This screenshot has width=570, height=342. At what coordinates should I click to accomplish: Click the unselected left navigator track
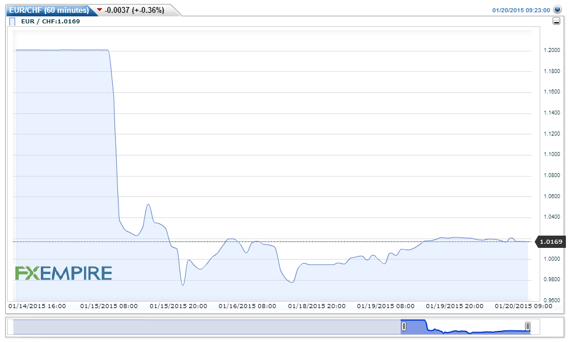204,327
